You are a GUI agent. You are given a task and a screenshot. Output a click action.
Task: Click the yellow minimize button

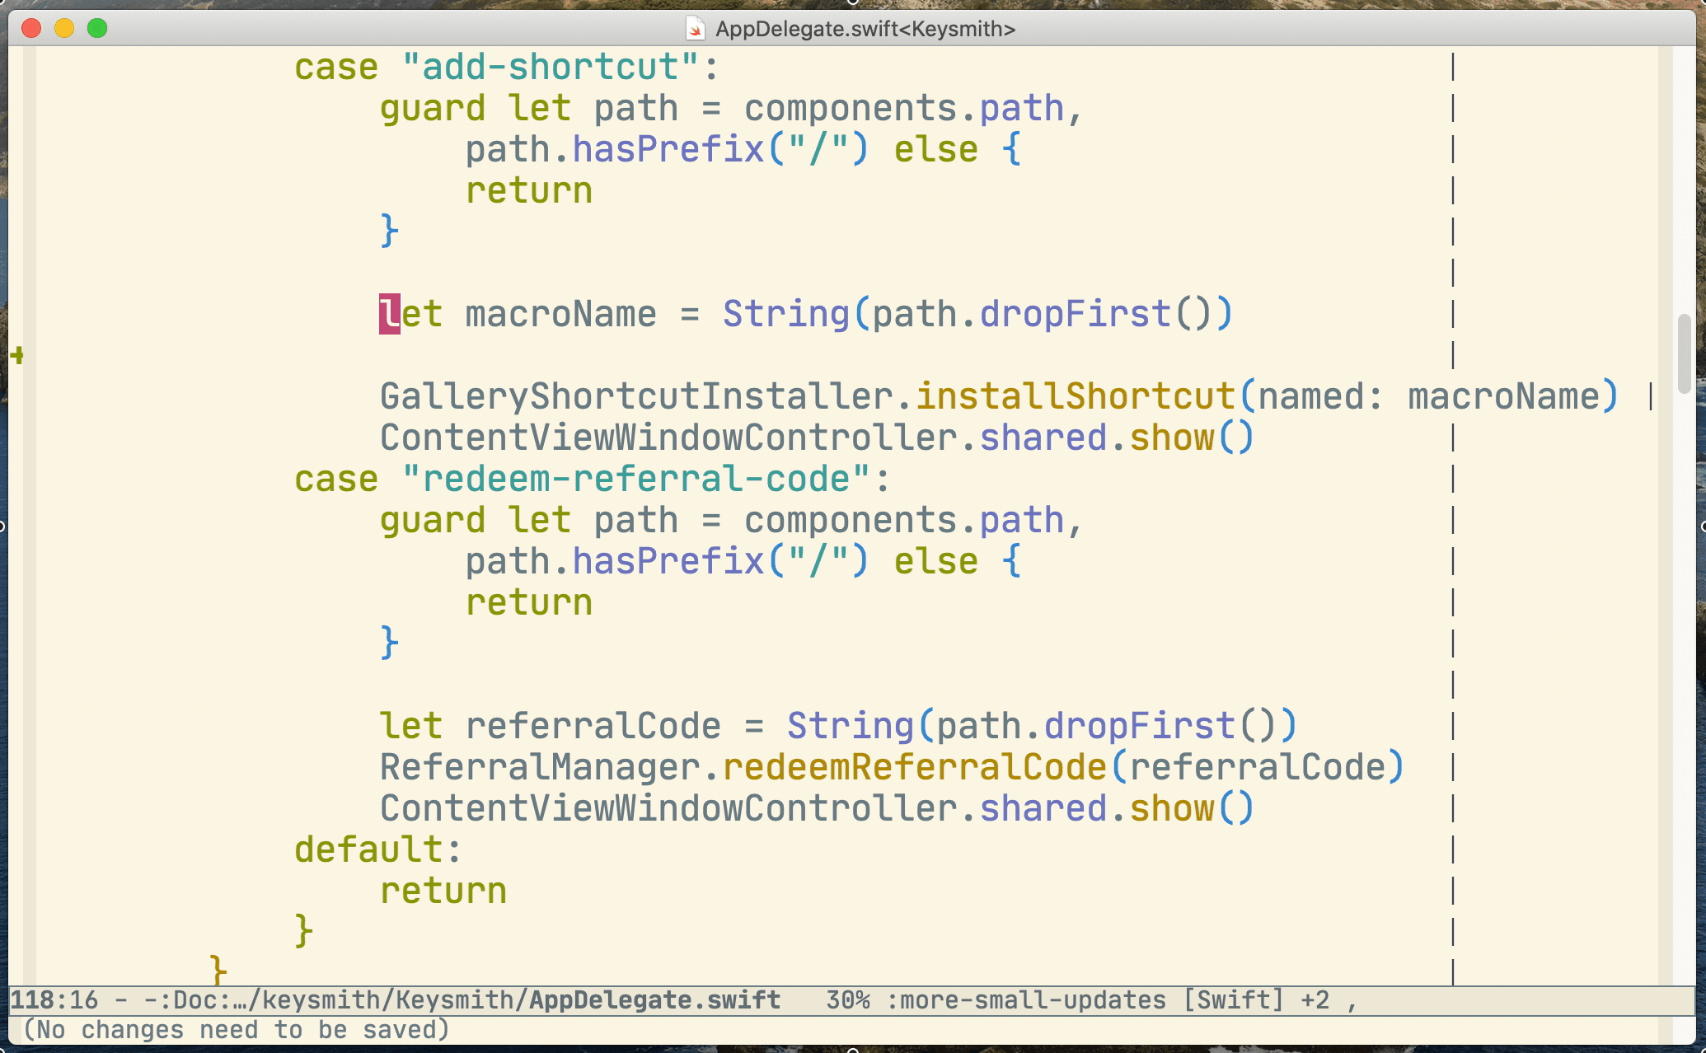64,28
